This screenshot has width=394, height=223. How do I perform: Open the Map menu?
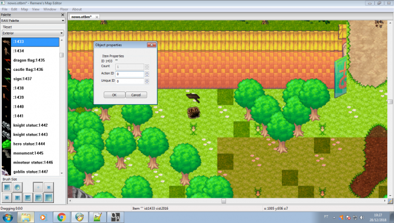point(24,9)
